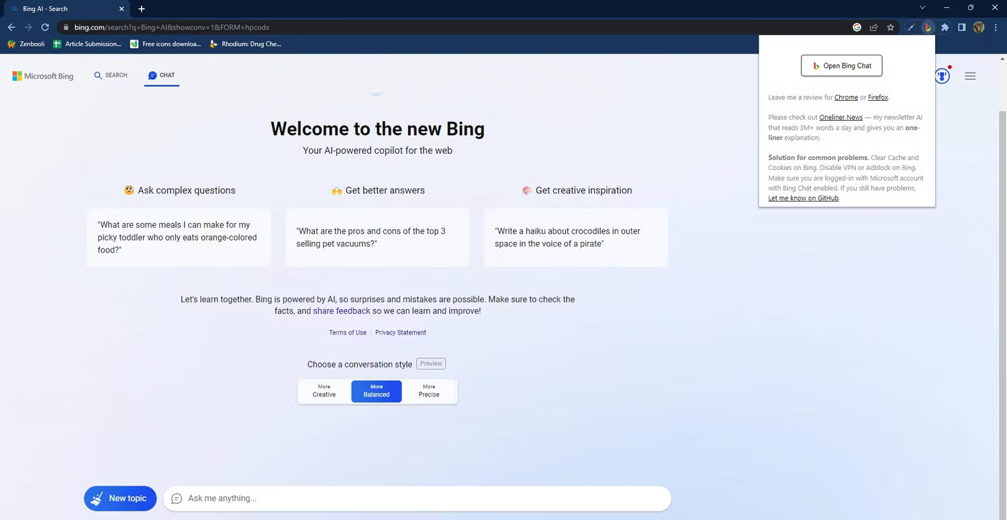Open the Rhodium Drug Che... bookmark
Viewport: 1007px width, 520px height.
click(x=246, y=44)
